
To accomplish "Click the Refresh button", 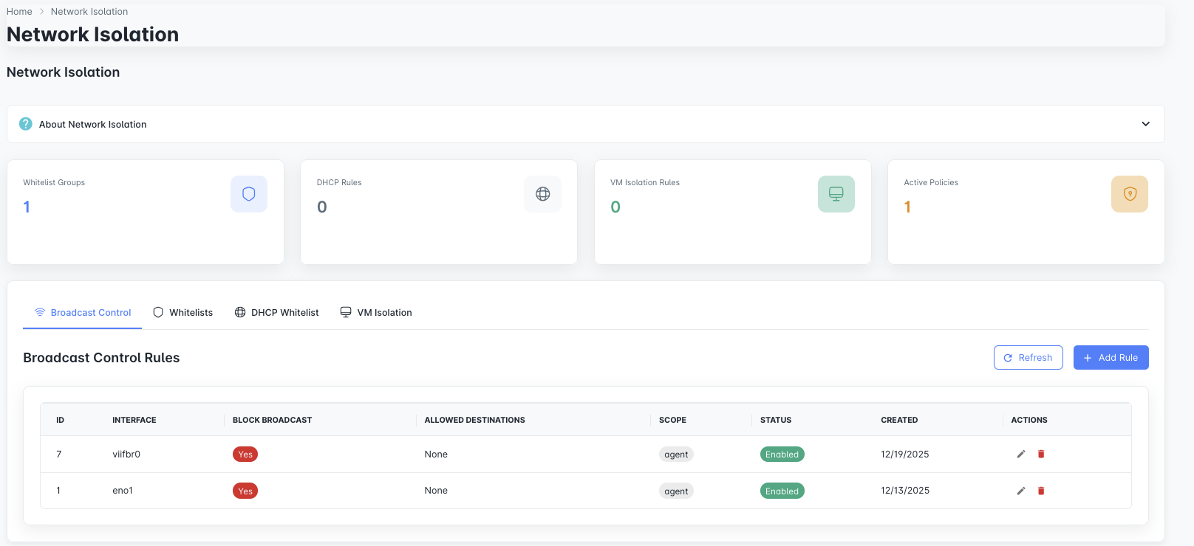I will [1028, 358].
